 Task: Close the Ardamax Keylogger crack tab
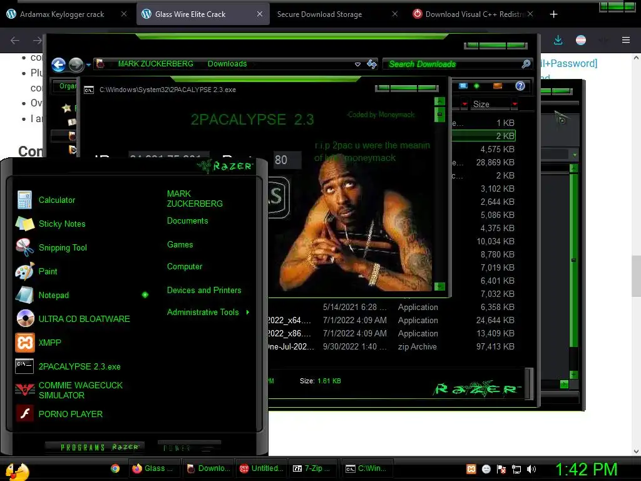(x=124, y=14)
